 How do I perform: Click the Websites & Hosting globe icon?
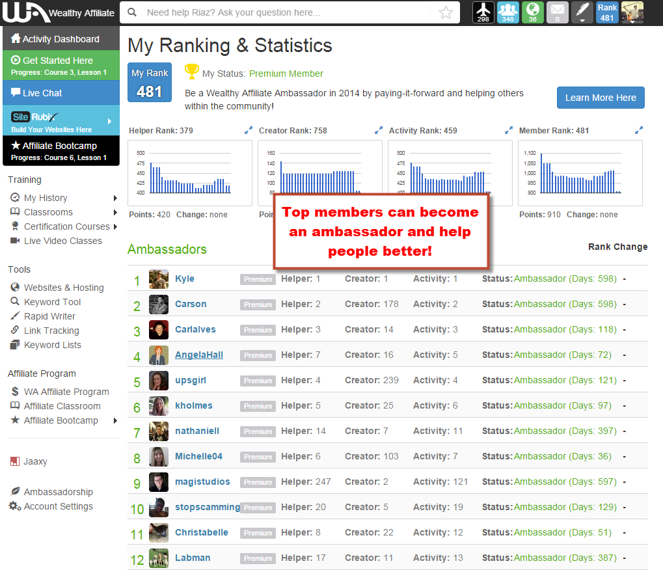click(15, 287)
